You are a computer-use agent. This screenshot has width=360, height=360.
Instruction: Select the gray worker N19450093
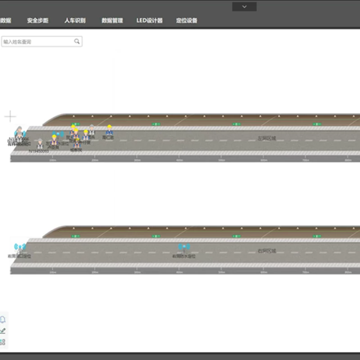click(40, 144)
